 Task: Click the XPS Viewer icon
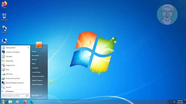pyautogui.click(x=3, y=74)
